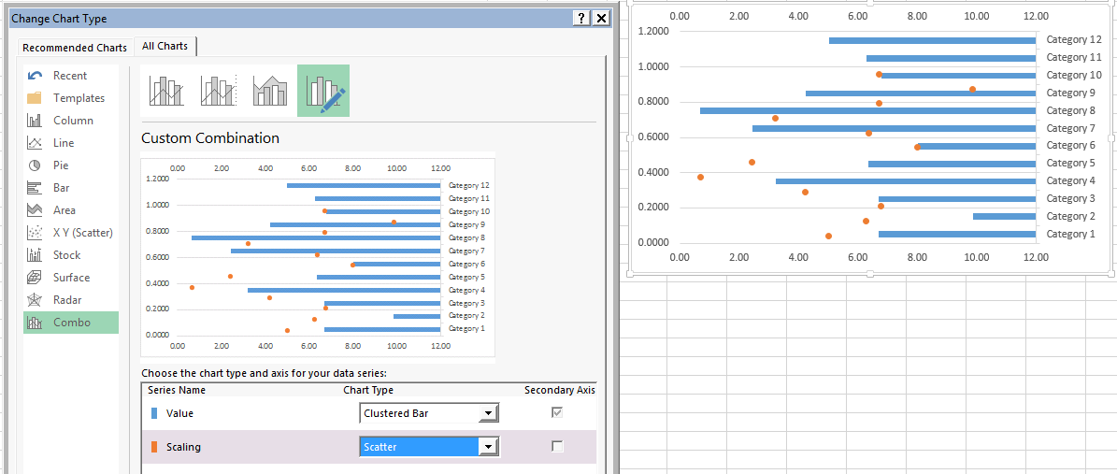Click Category 10 label in worksheet chart
This screenshot has height=474, width=1117.
1075,75
